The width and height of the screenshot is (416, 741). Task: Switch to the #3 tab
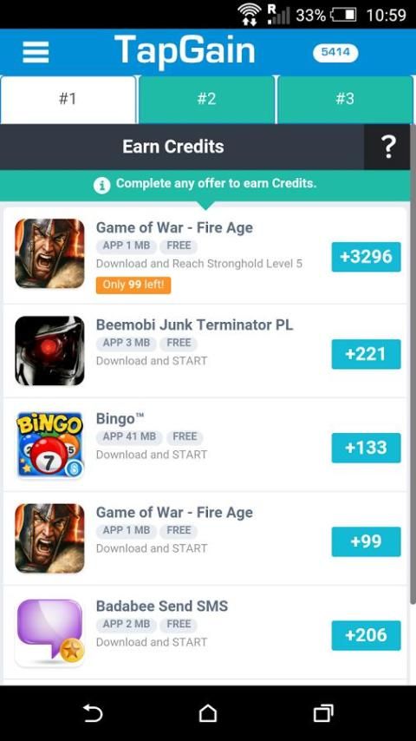[345, 99]
